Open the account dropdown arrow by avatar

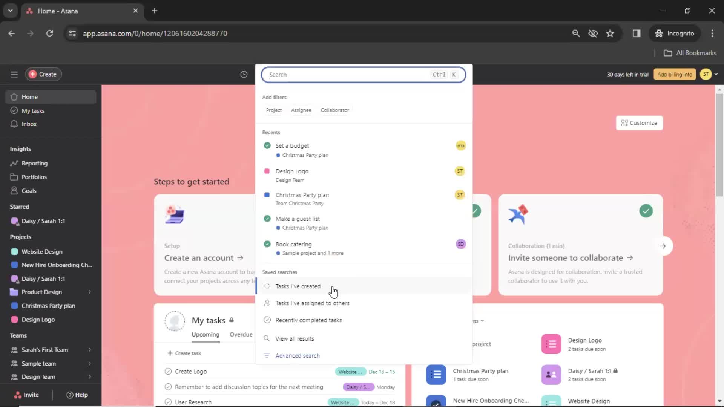716,74
